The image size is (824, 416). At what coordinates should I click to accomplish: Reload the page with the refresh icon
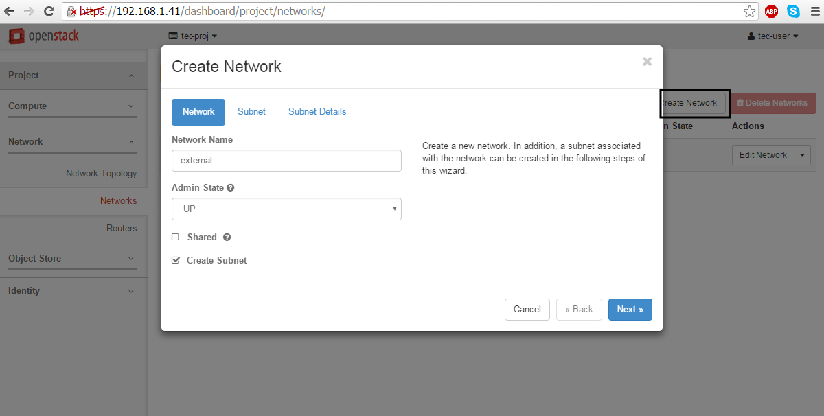[49, 11]
